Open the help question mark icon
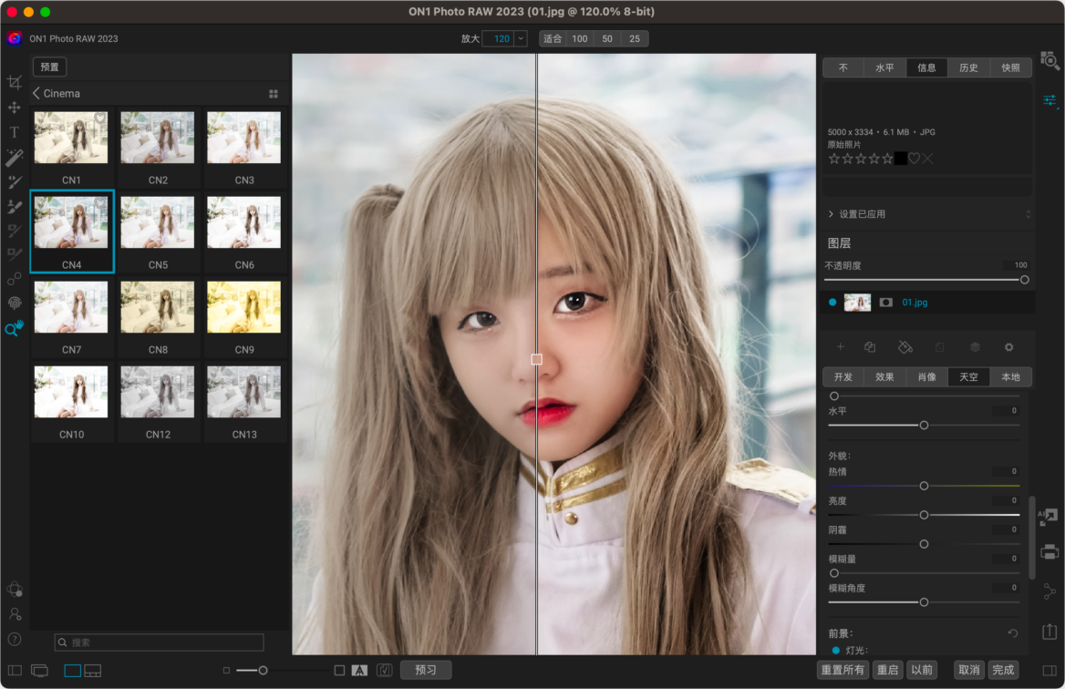The height and width of the screenshot is (689, 1065). click(15, 639)
